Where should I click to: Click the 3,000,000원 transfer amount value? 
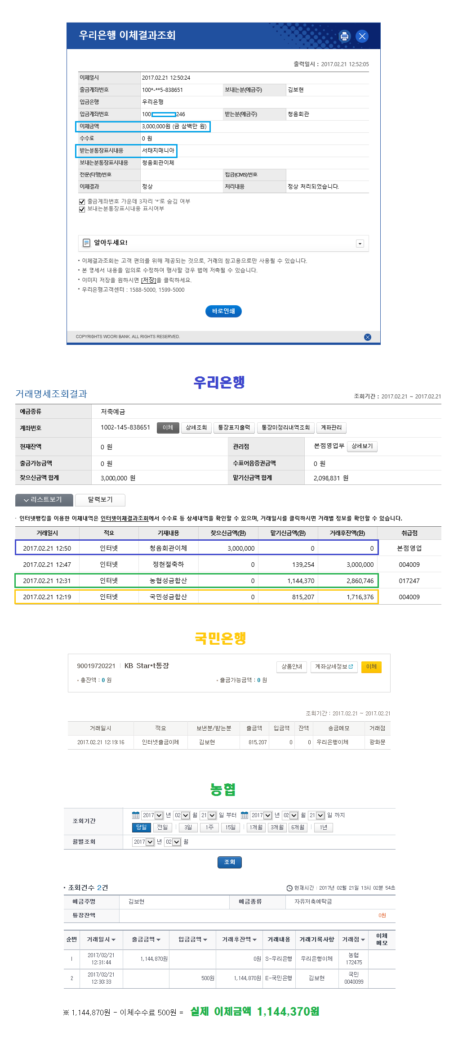click(174, 127)
